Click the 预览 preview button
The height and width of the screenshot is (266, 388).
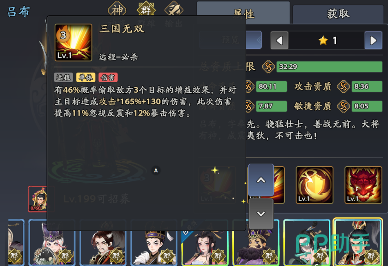(231, 40)
